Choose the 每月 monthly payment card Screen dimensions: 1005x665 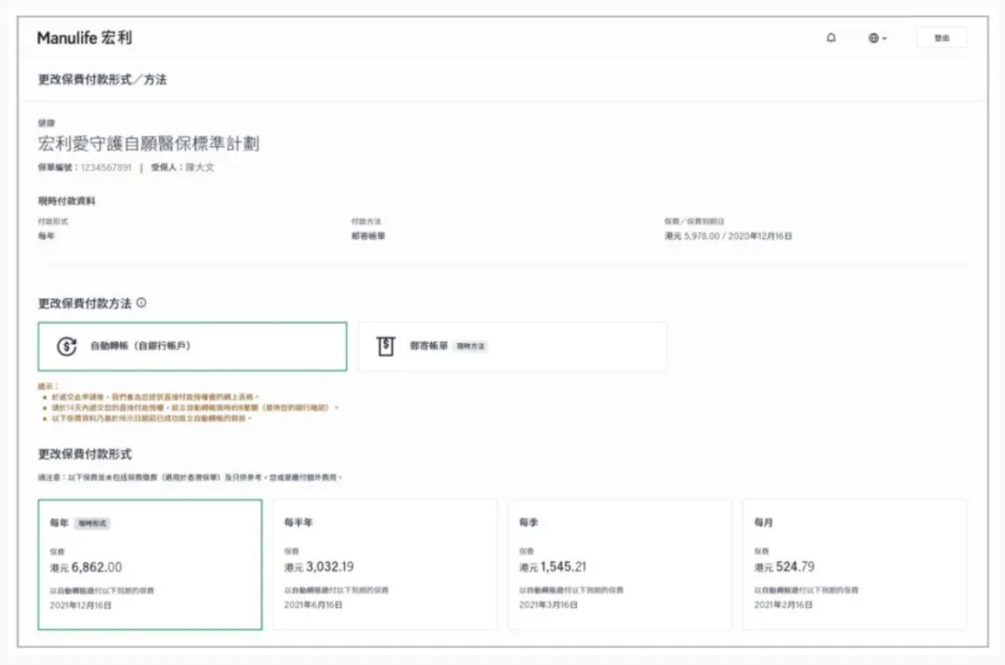pyautogui.click(x=853, y=564)
